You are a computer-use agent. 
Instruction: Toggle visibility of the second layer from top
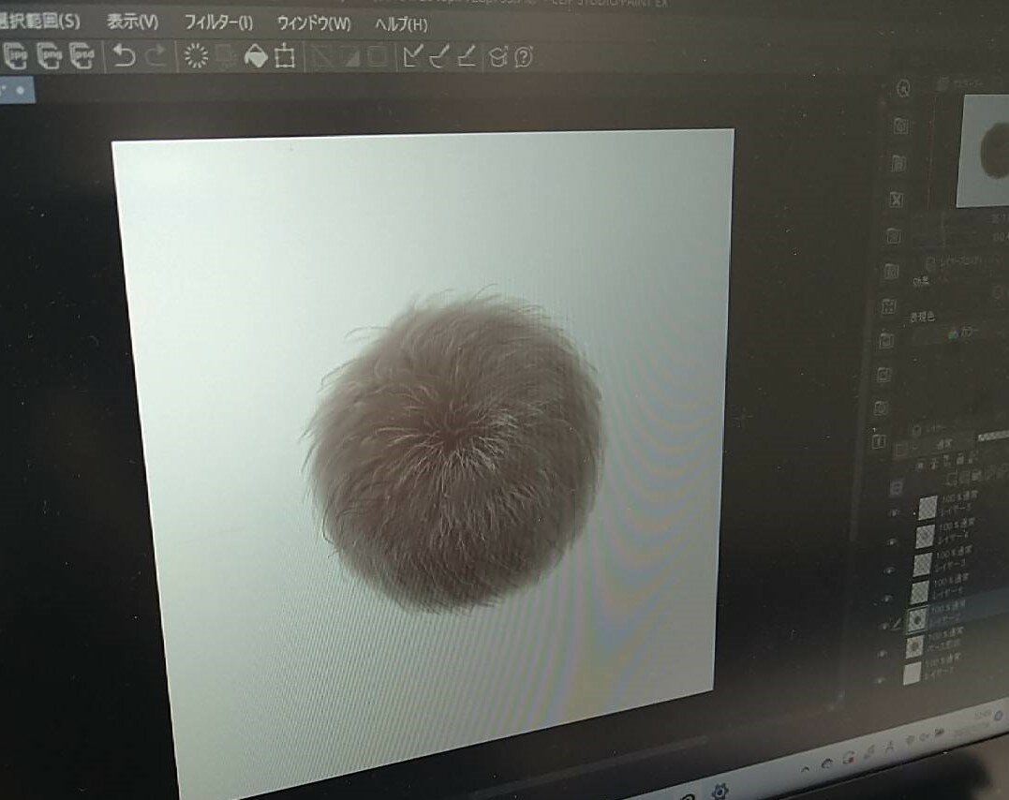coord(891,541)
